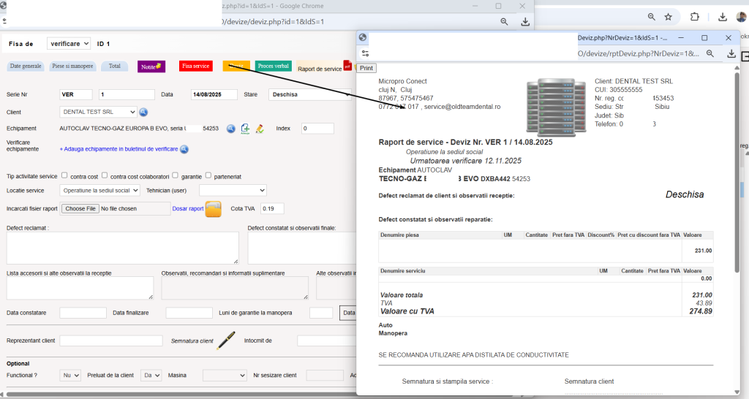Click the download icon in the report popup window

pyautogui.click(x=731, y=53)
